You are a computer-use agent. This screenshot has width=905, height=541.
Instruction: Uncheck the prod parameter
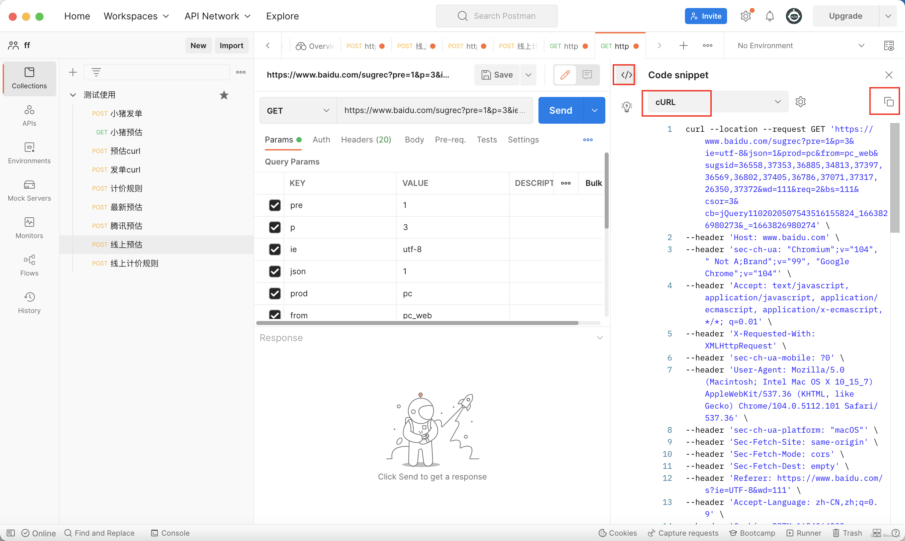click(275, 294)
